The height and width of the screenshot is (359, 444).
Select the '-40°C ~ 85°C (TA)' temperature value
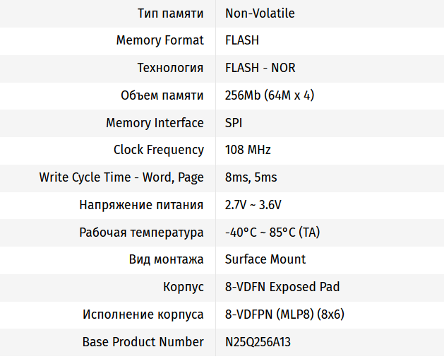(273, 233)
